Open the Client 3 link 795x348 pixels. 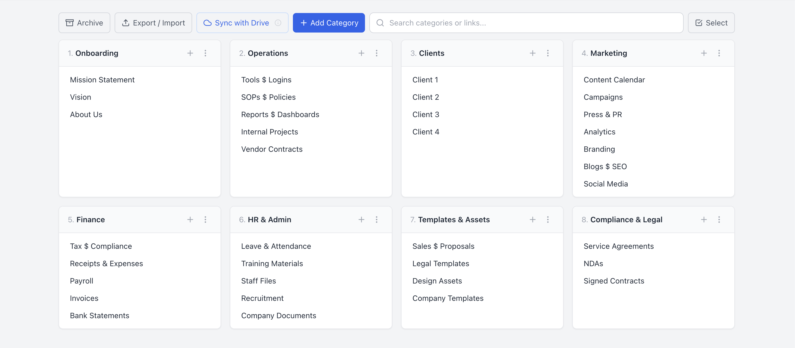pyautogui.click(x=426, y=114)
